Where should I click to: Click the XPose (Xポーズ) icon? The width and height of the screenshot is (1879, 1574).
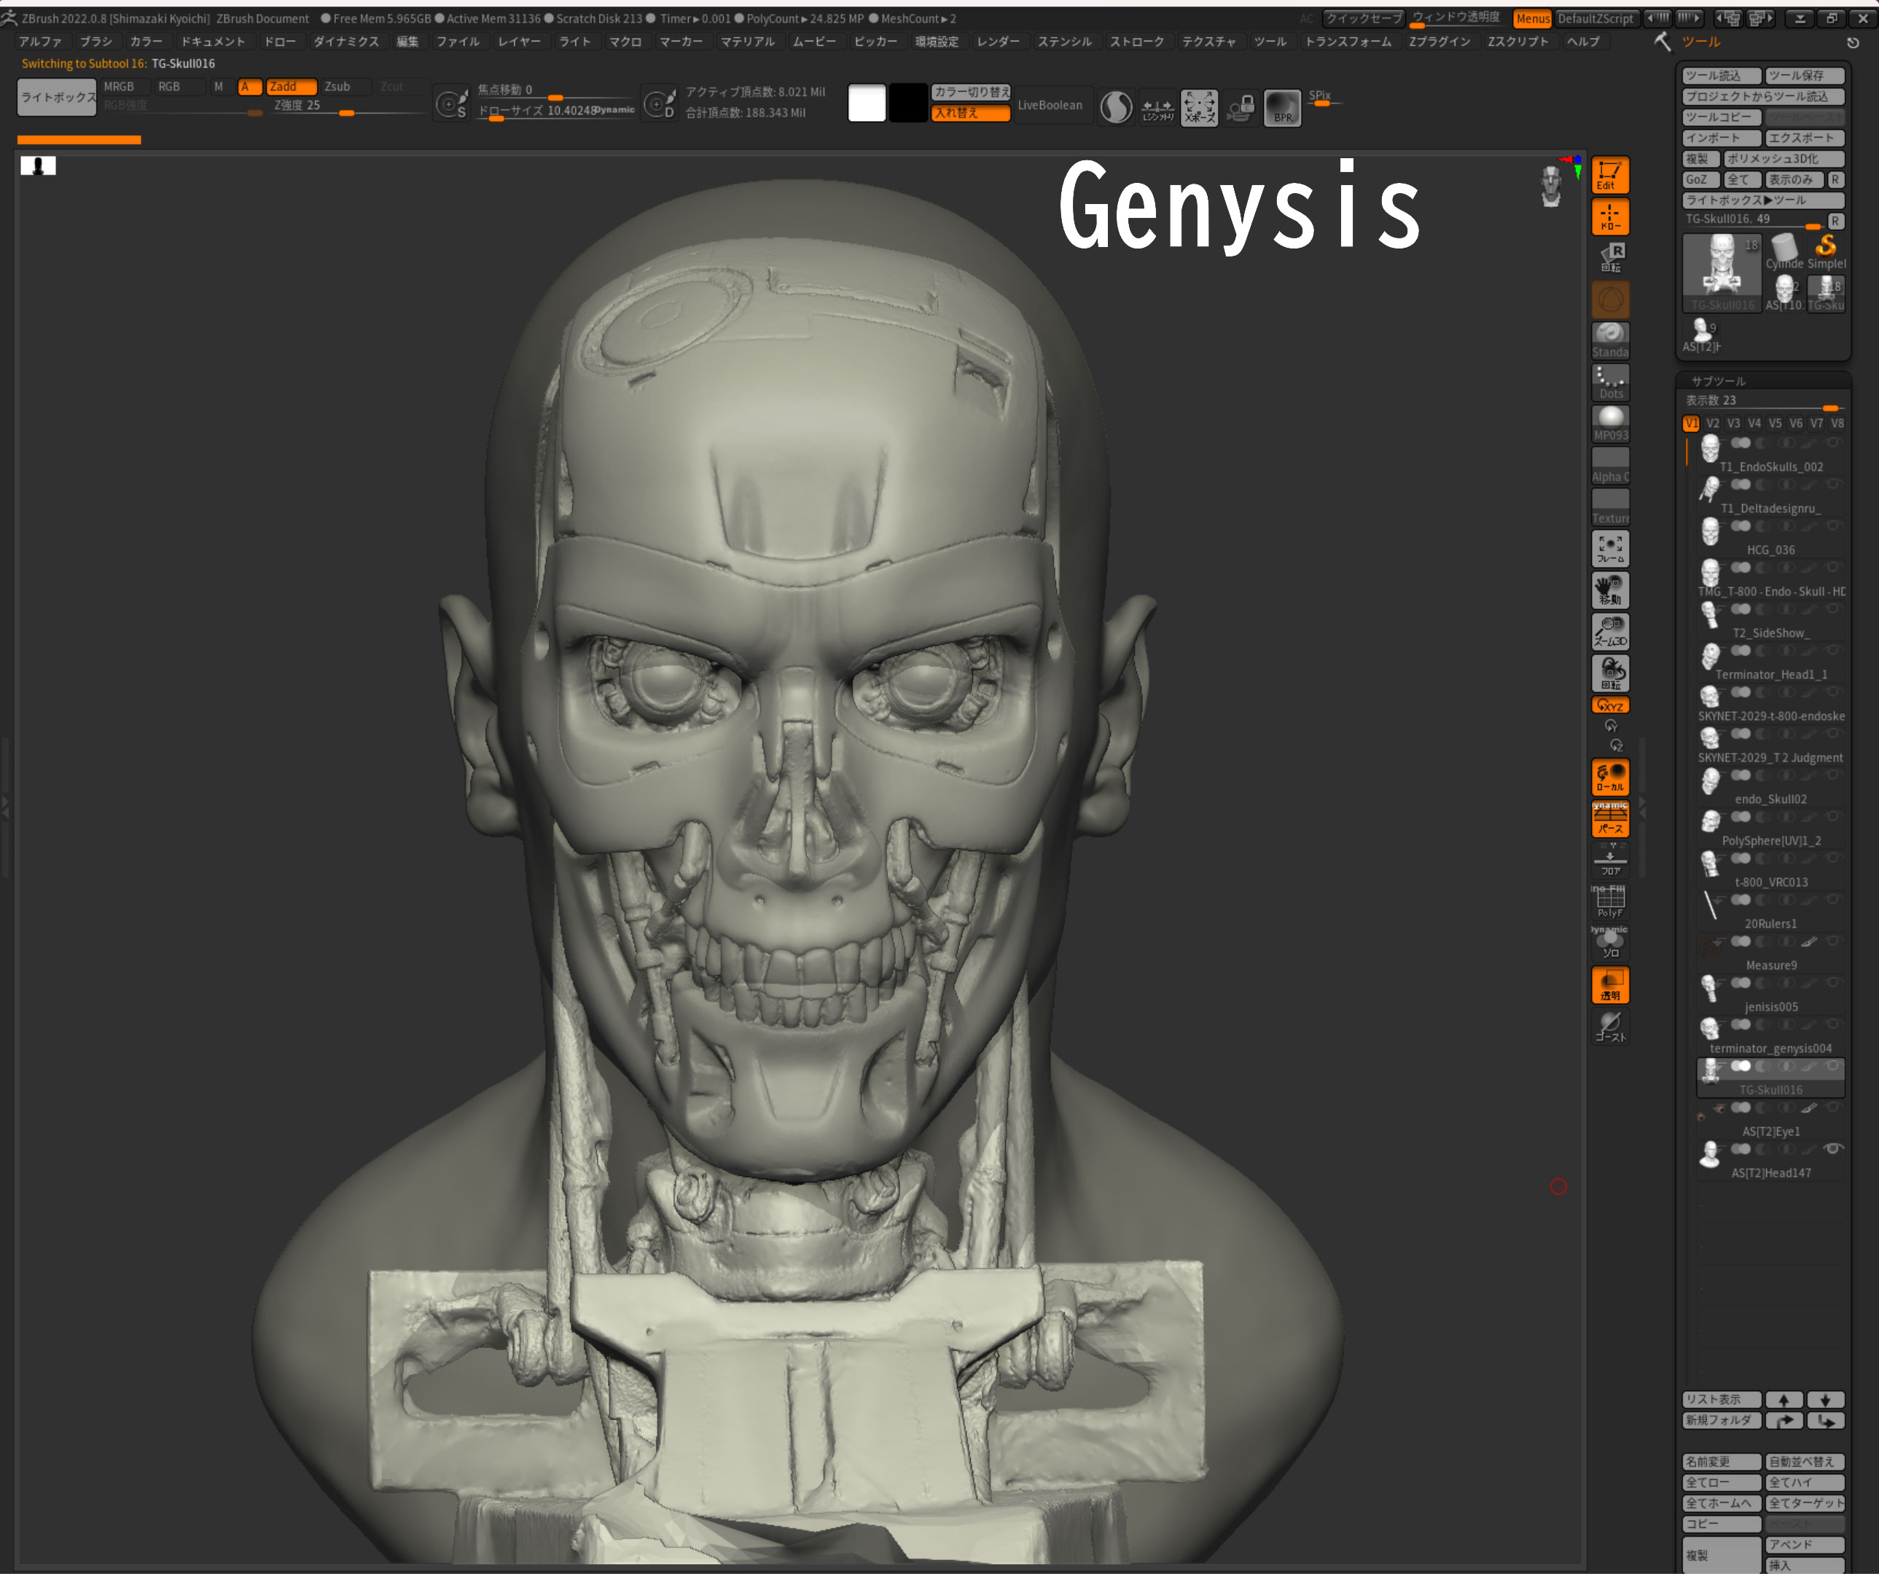1198,108
